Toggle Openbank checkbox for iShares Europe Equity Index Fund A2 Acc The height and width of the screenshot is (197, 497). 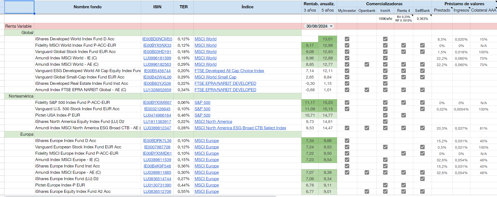click(367, 191)
